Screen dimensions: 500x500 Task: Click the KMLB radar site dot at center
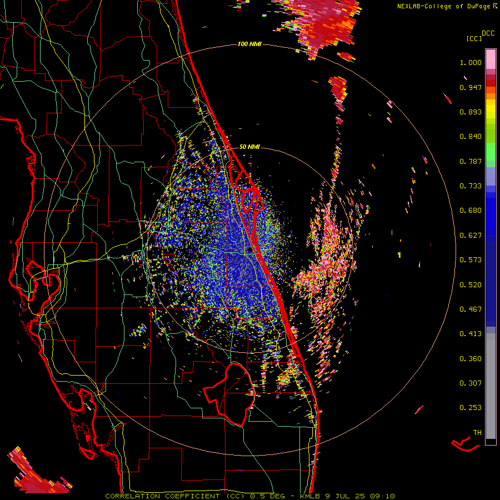pos(250,251)
